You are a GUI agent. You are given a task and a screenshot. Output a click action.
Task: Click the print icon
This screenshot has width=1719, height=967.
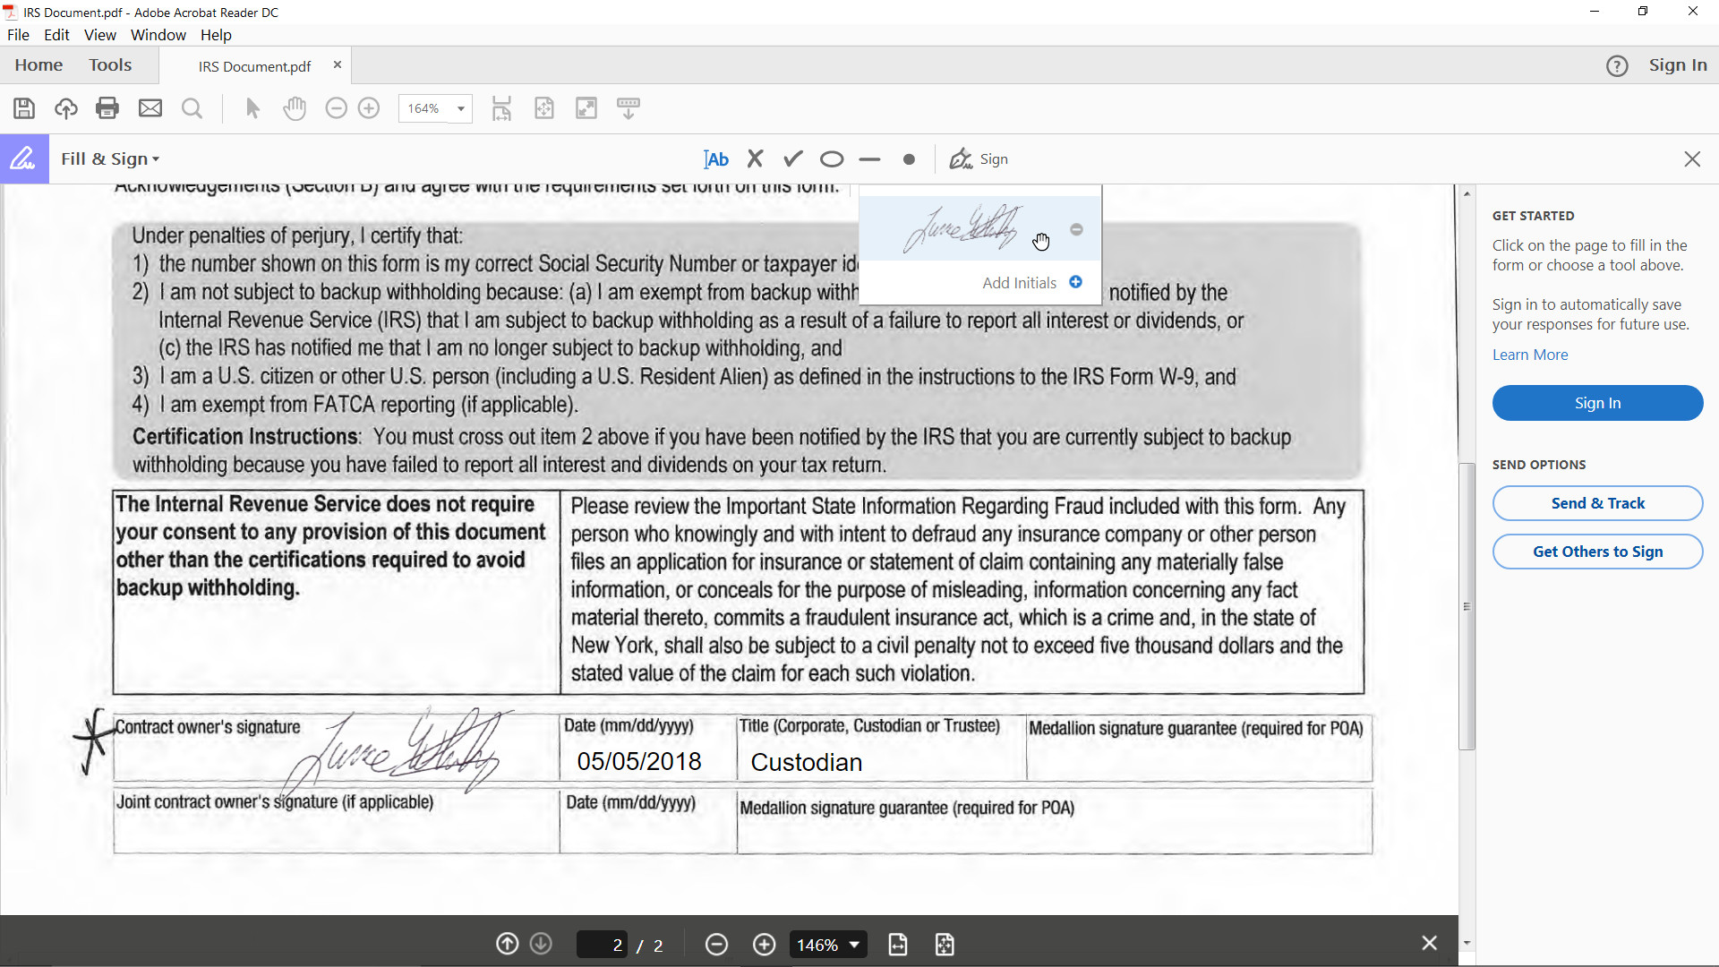(107, 108)
